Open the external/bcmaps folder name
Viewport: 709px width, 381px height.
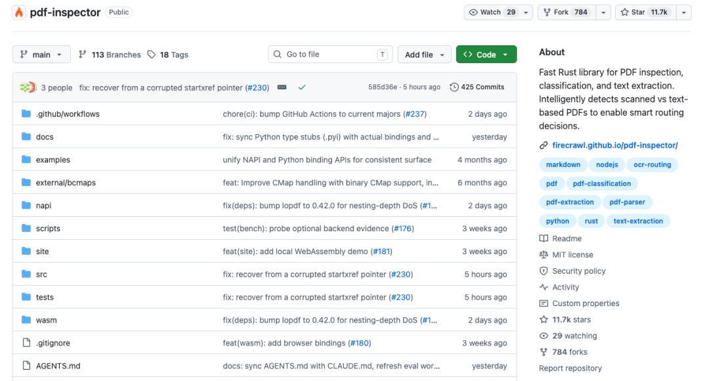[66, 183]
